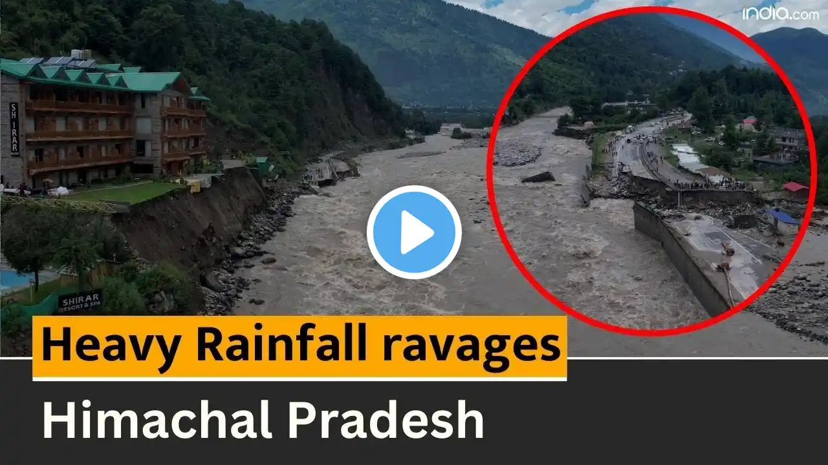Click the white play triangle icon
Image resolution: width=828 pixels, height=465 pixels.
[x=417, y=232]
